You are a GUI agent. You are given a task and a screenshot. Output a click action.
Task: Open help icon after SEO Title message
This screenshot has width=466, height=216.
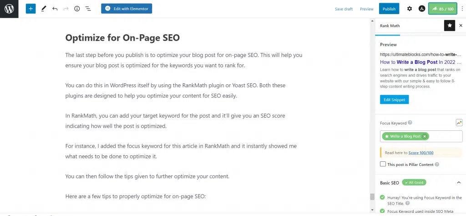[x=407, y=204]
